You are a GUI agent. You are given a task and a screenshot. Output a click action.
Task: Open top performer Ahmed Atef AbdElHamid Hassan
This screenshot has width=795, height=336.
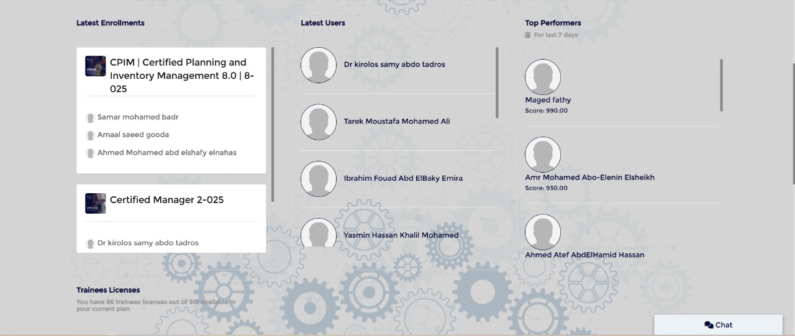584,255
